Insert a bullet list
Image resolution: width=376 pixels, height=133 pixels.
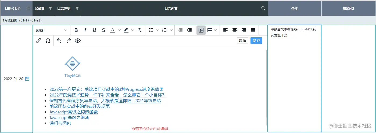[151, 30]
